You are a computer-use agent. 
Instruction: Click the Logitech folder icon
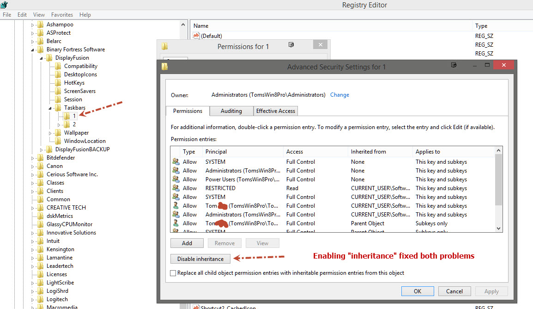pos(40,299)
